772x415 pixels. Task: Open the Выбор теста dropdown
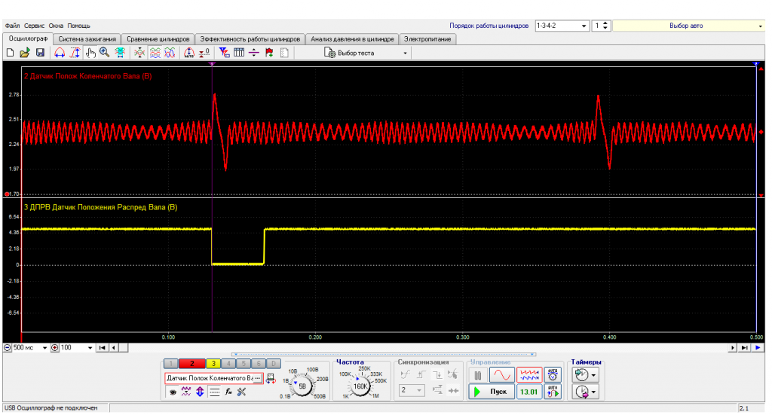pos(405,53)
